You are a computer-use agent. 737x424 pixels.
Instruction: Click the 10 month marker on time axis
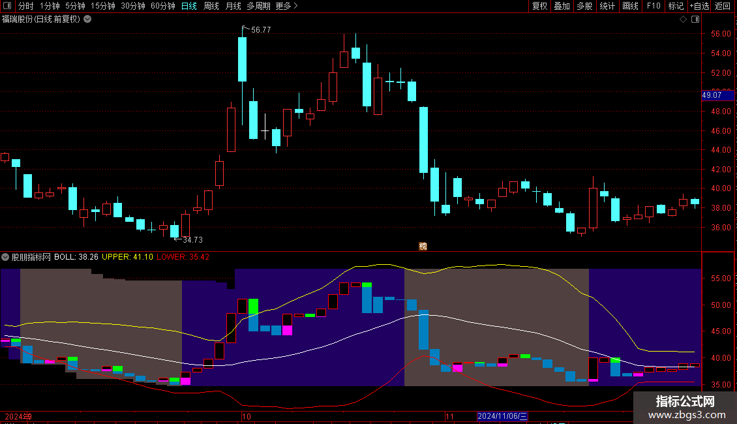point(247,416)
